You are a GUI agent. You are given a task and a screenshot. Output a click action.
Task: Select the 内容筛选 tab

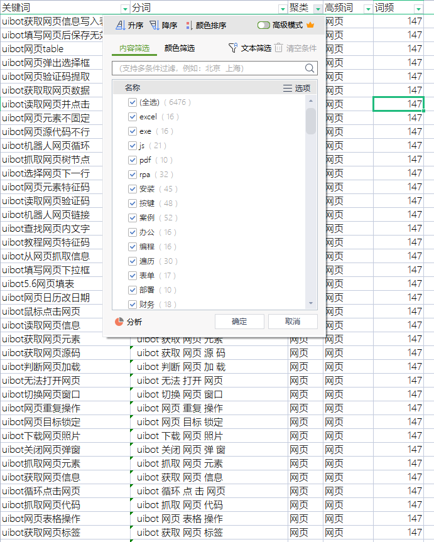coord(134,48)
